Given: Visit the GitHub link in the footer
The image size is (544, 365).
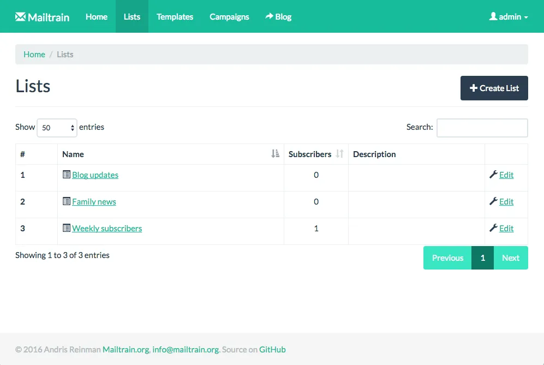Looking at the screenshot, I should pos(273,349).
